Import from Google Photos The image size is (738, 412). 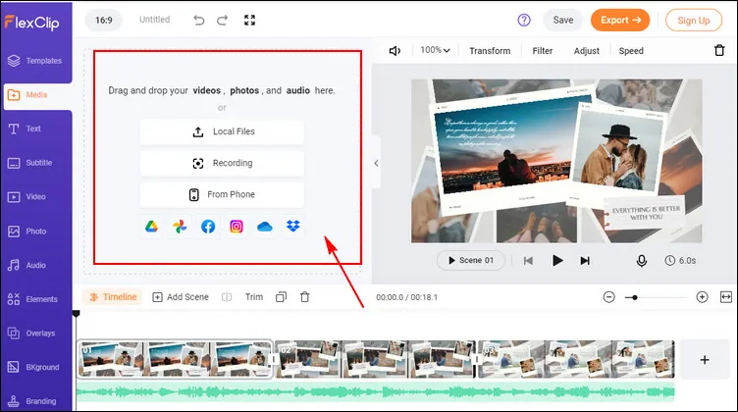pyautogui.click(x=180, y=227)
